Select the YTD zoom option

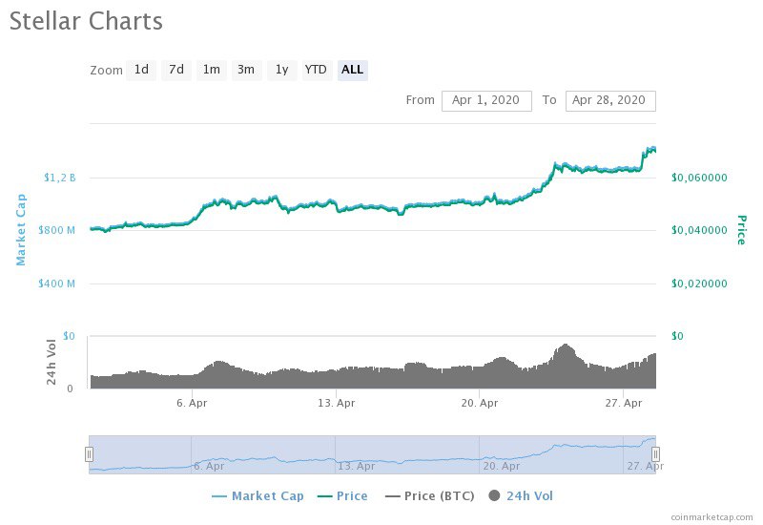(x=317, y=70)
